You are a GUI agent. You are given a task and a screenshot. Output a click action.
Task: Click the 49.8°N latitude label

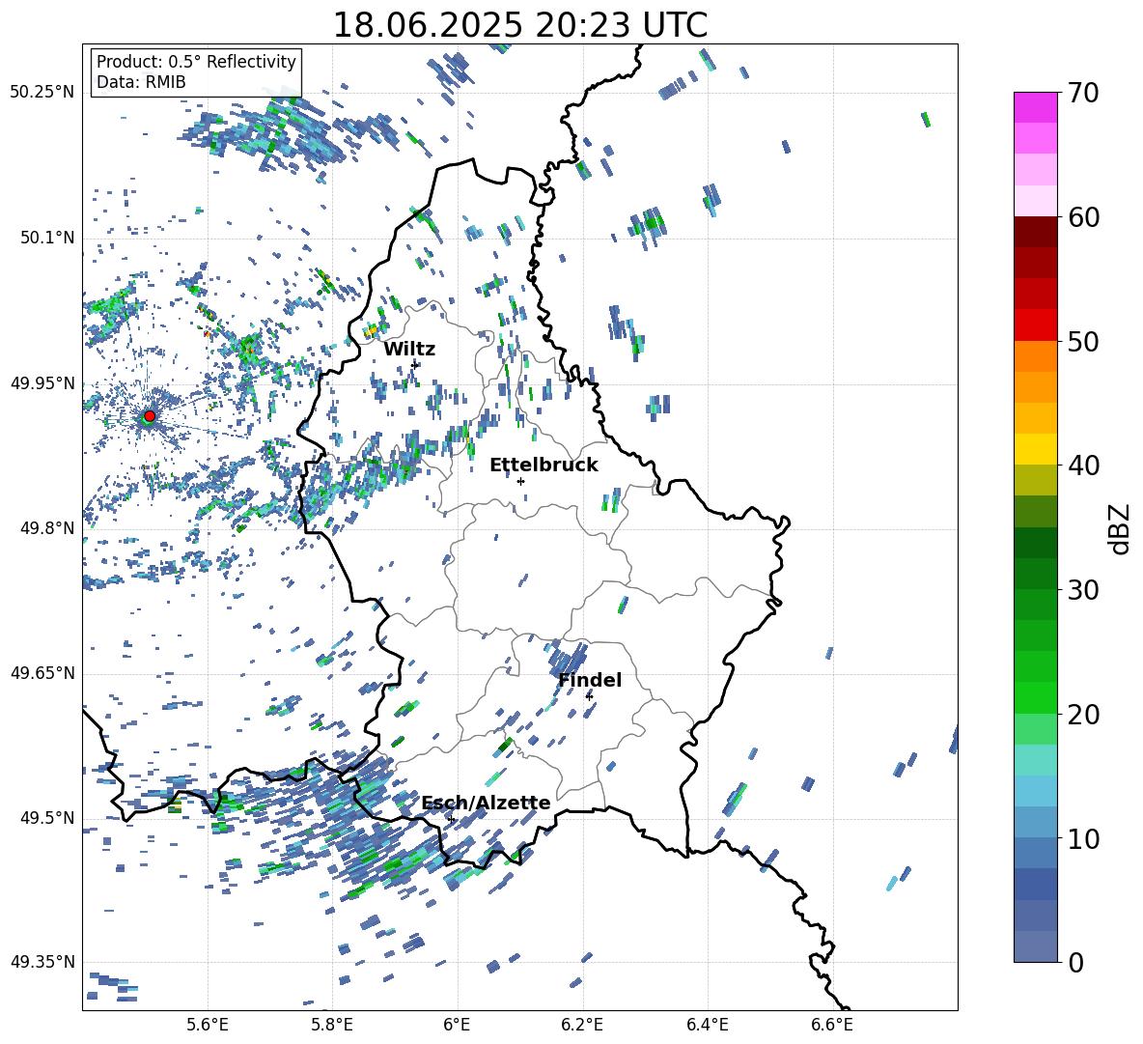pos(48,528)
